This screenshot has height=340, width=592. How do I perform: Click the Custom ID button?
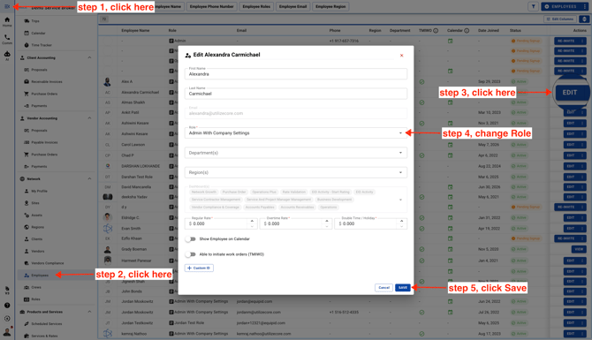199,268
